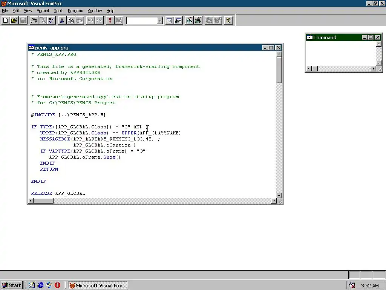Screen dimensions: 386x290
Task: Open the Edit menu
Action: point(16,11)
